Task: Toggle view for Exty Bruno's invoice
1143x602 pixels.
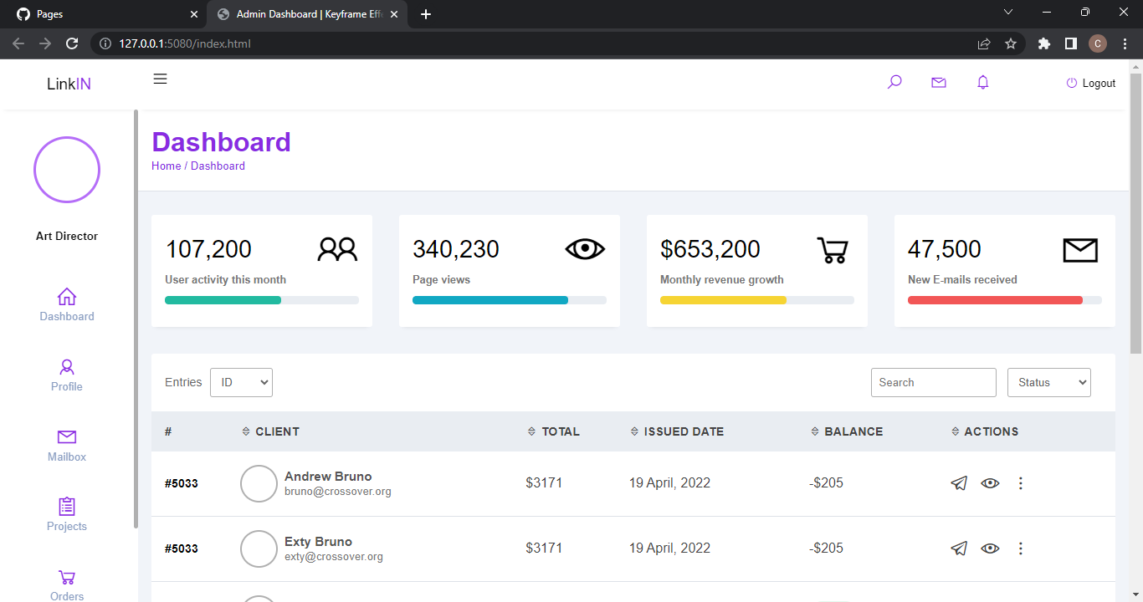Action: pos(990,548)
